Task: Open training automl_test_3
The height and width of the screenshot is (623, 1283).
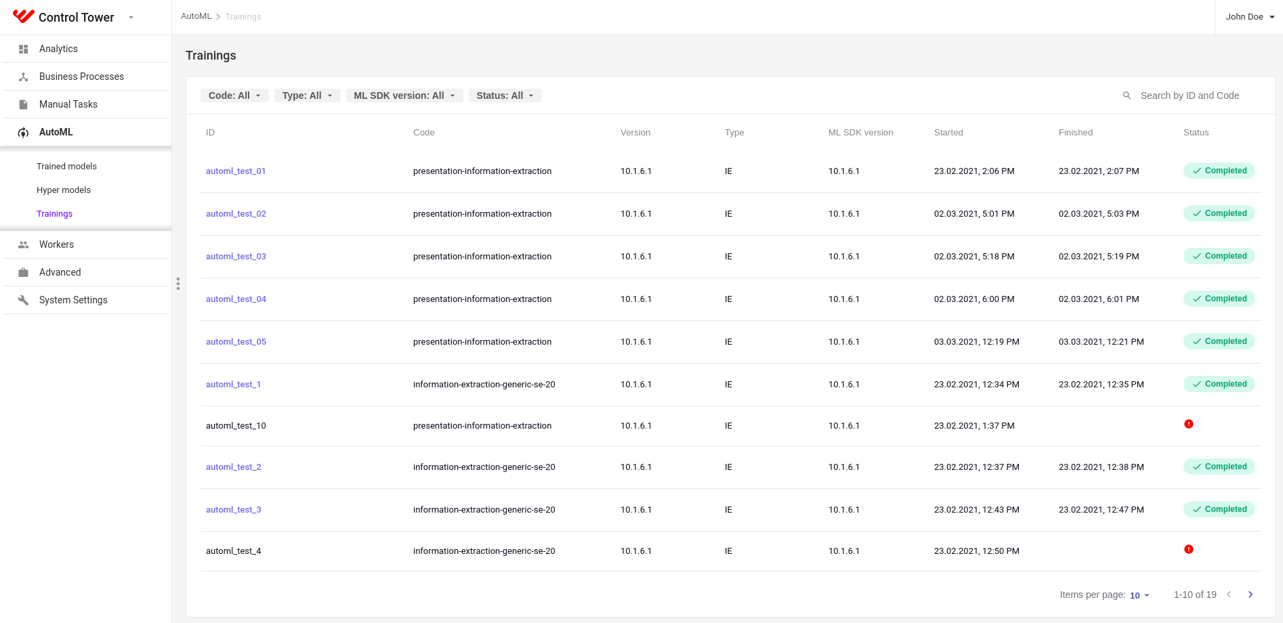Action: click(233, 510)
